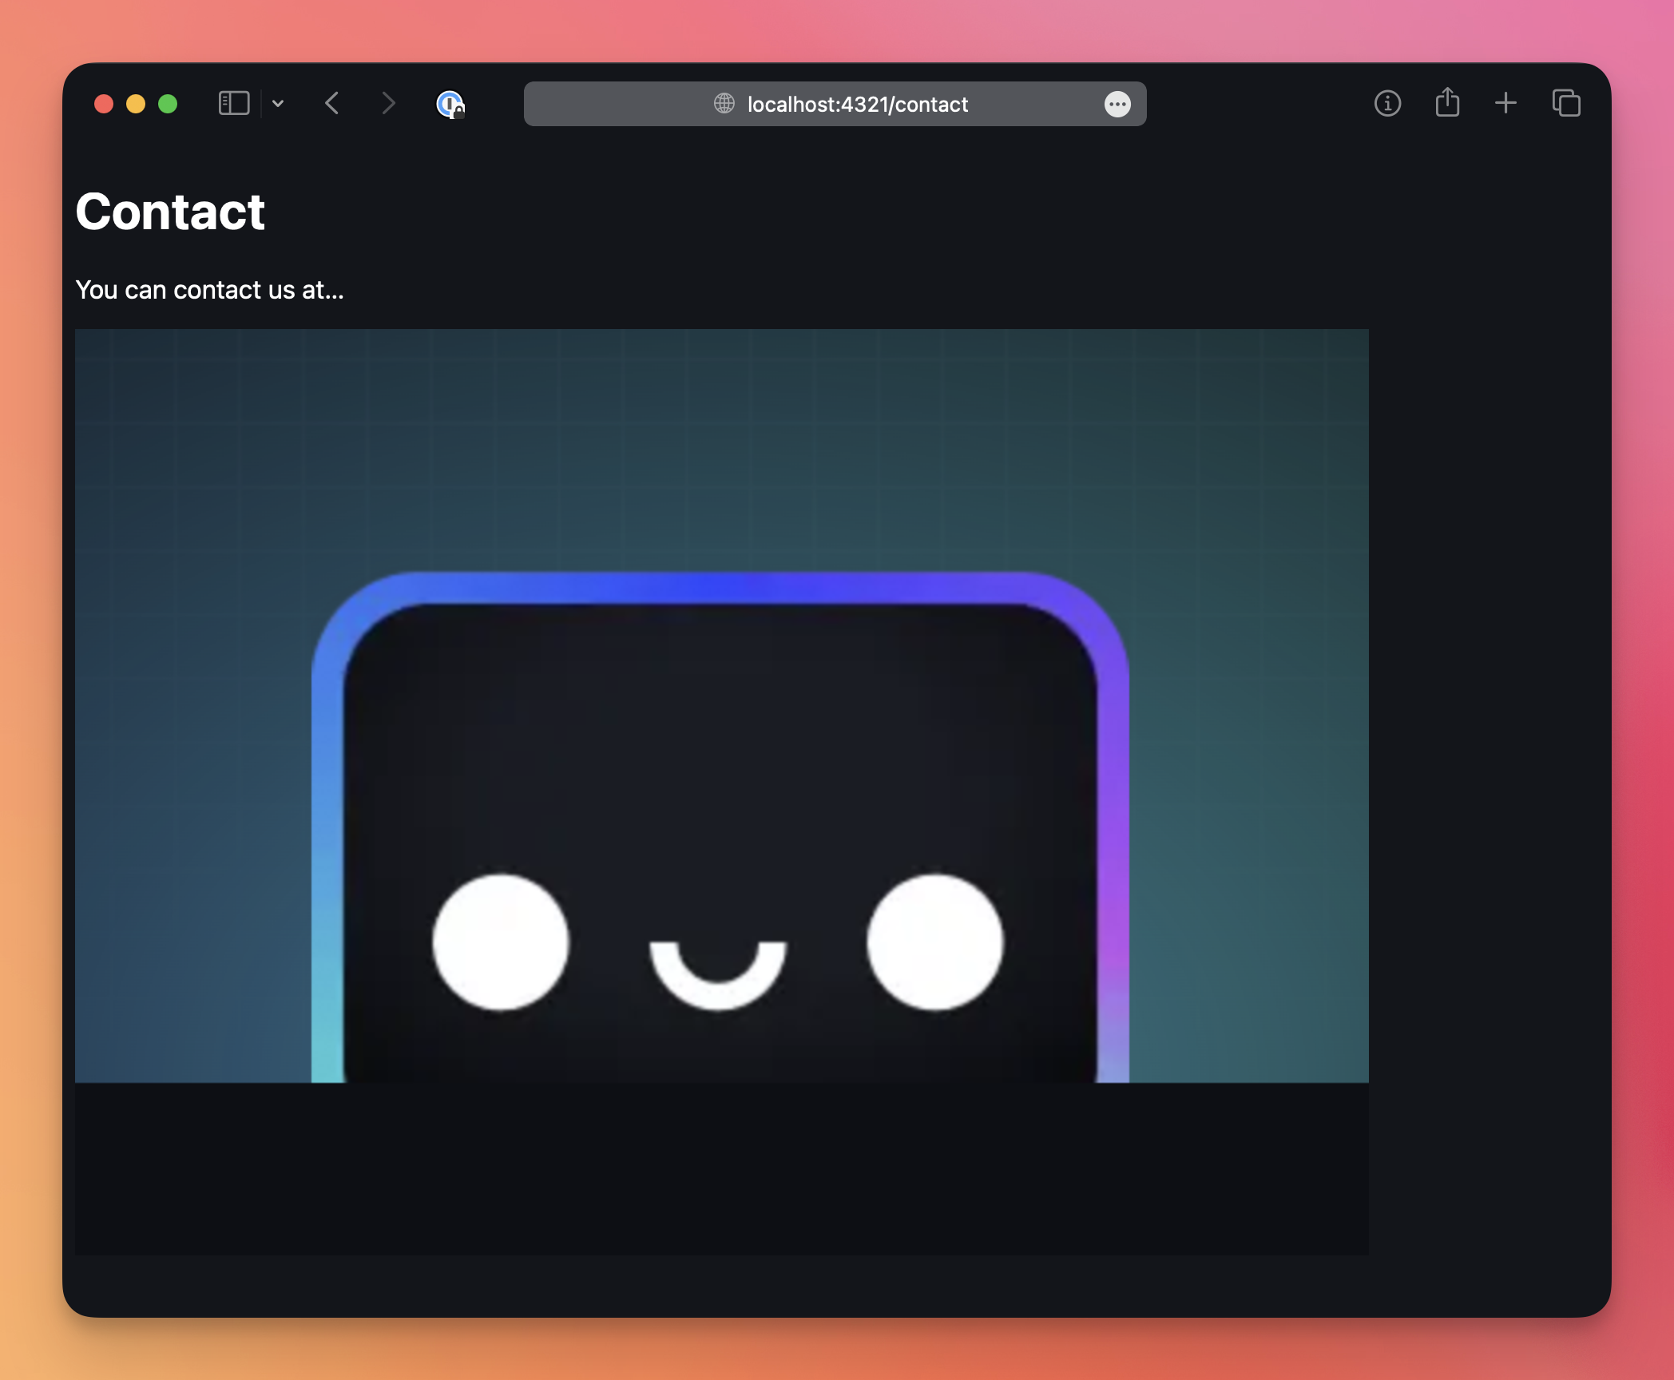Click the "You can contact us at..." text

coord(209,290)
